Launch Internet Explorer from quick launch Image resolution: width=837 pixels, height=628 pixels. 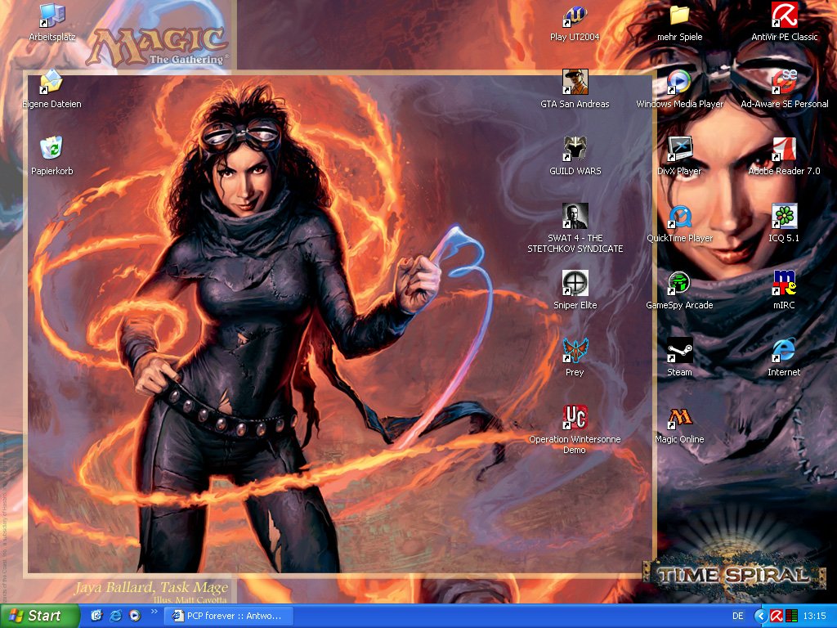pyautogui.click(x=115, y=616)
